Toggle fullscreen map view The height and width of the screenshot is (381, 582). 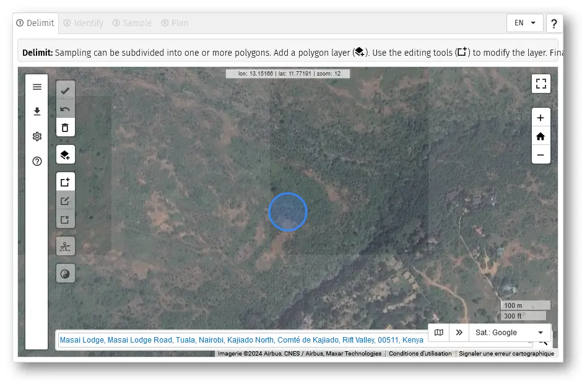541,84
